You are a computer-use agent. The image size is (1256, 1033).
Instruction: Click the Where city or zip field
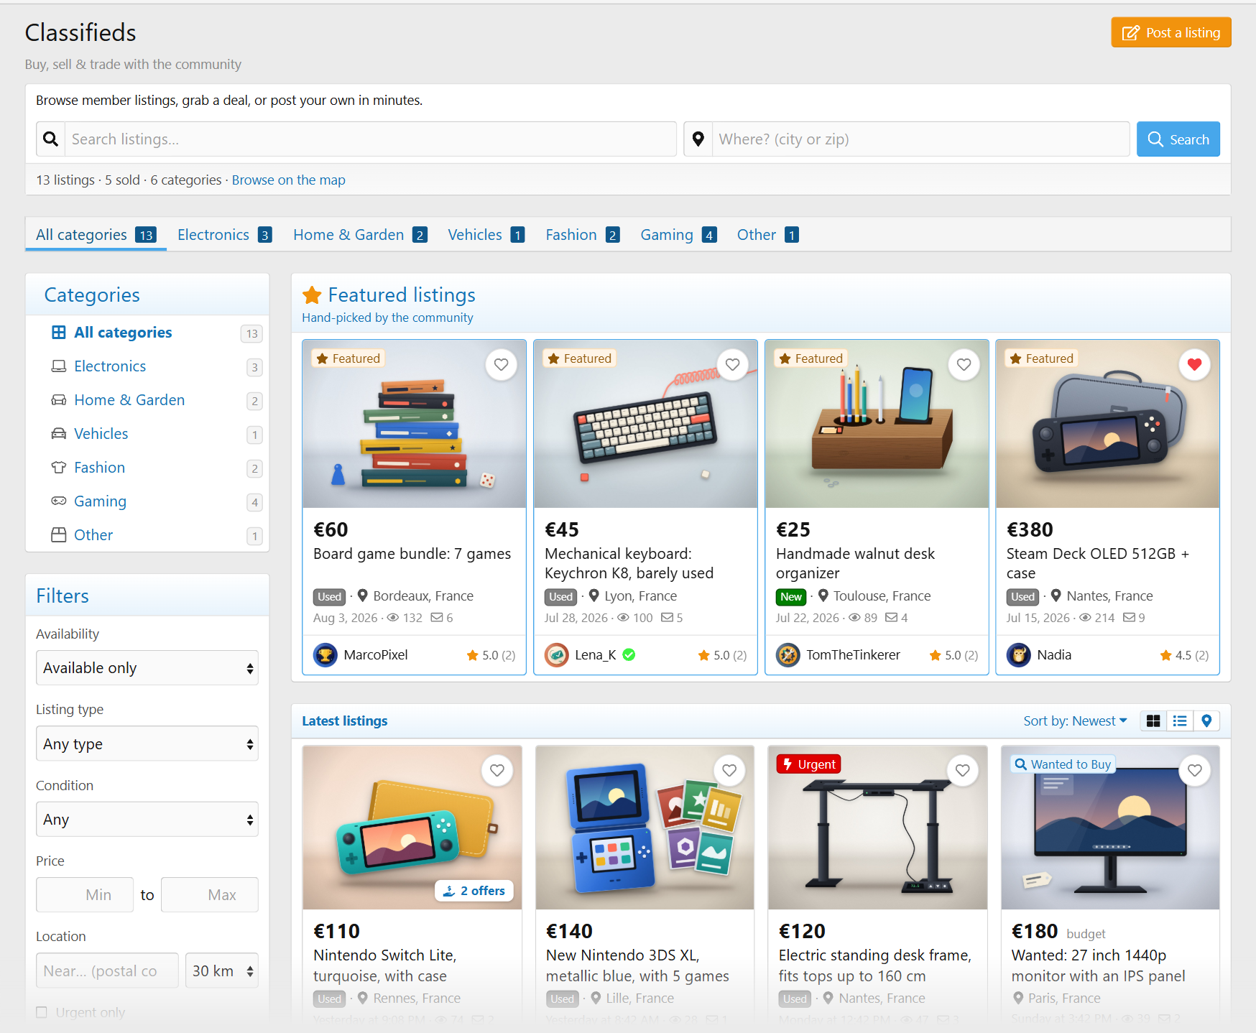(x=921, y=139)
